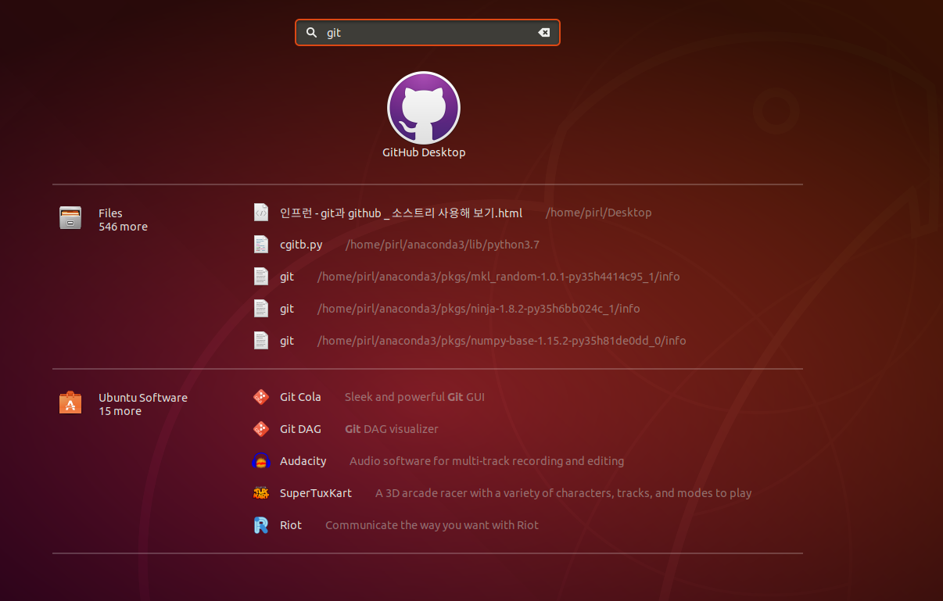Open Audacity result name

tap(303, 461)
